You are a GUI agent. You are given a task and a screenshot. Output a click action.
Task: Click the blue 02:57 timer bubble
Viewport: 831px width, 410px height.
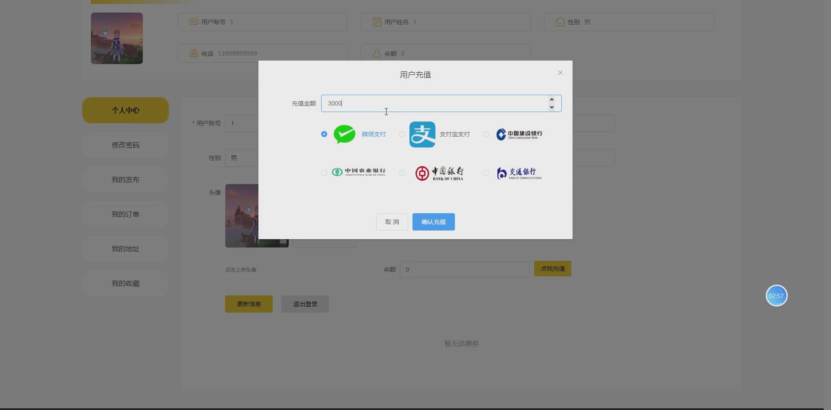pos(776,296)
